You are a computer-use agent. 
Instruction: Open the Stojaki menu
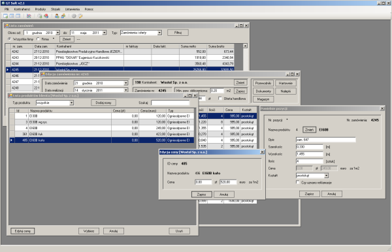point(56,9)
